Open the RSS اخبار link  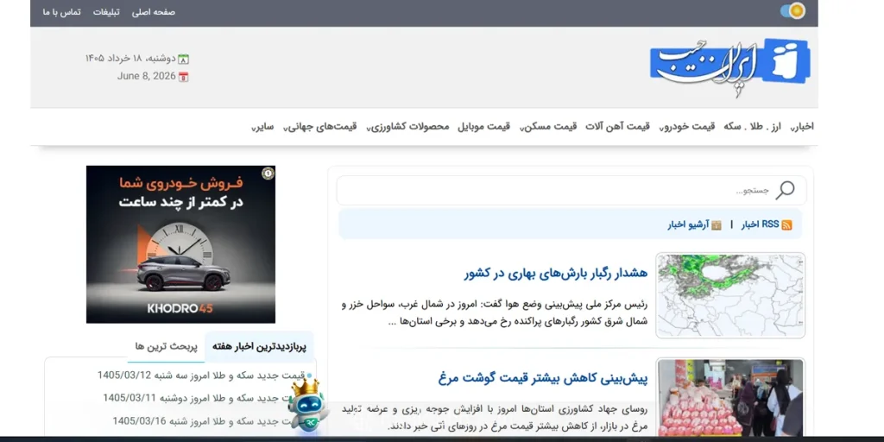(x=760, y=224)
